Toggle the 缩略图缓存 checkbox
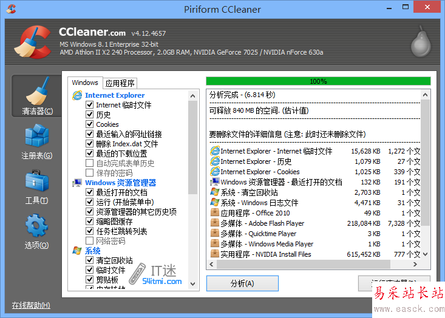The width and height of the screenshot is (445, 318). point(90,221)
